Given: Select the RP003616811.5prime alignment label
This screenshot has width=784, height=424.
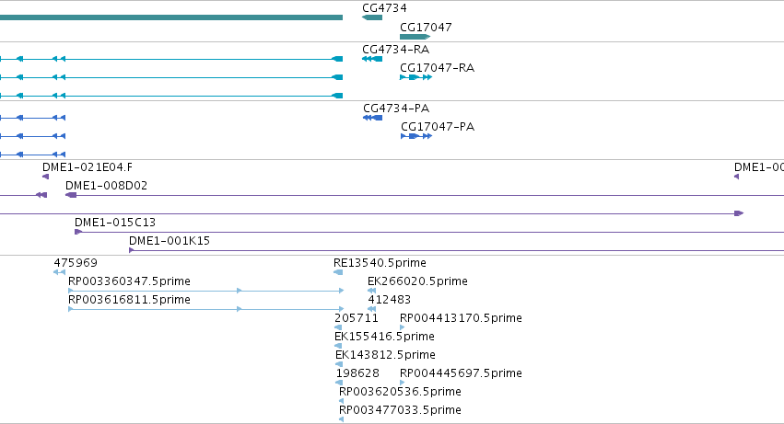Looking at the screenshot, I should (129, 300).
